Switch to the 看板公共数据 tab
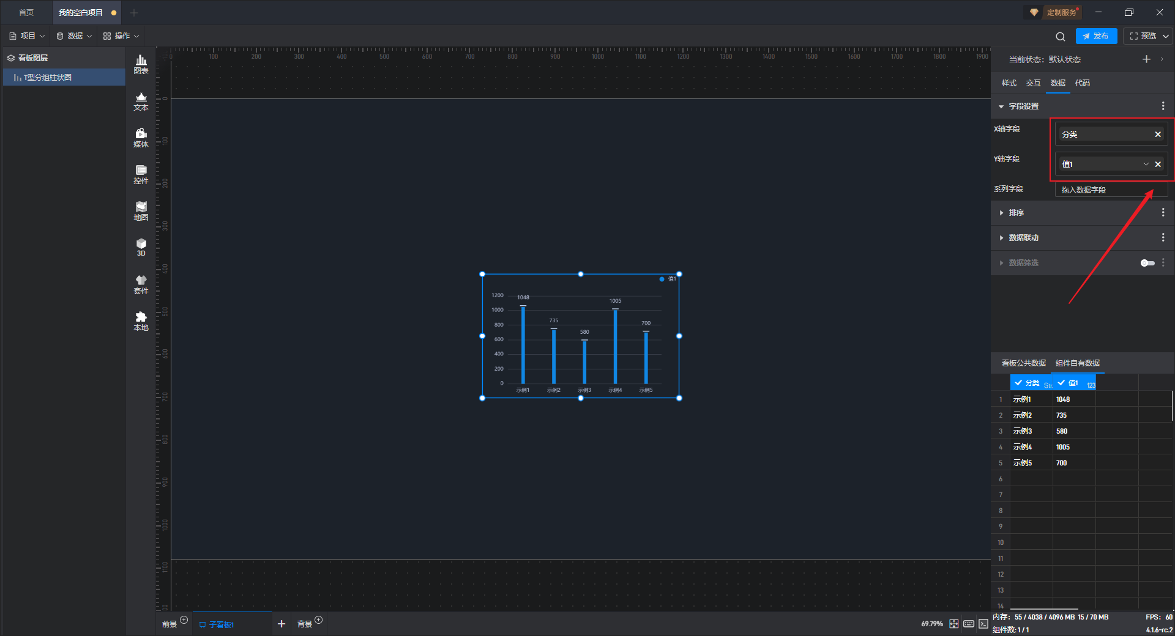This screenshot has width=1175, height=636. 1024,363
